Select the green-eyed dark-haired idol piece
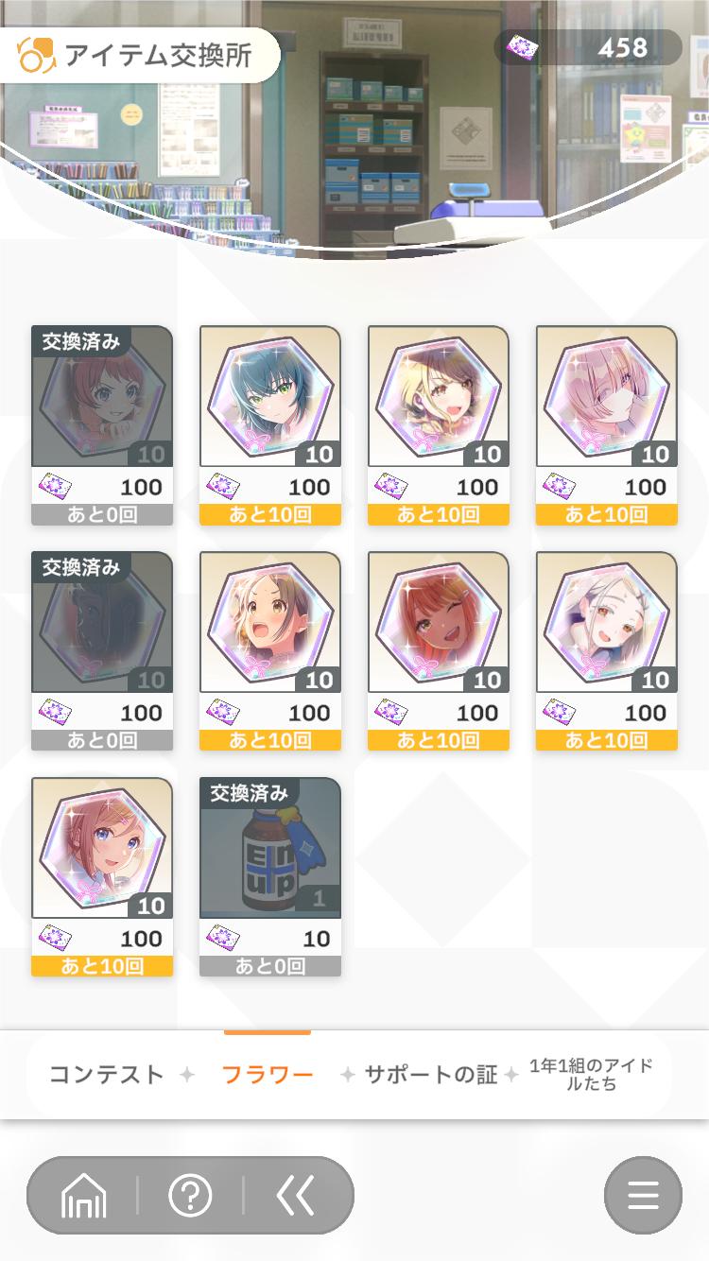 pos(270,425)
